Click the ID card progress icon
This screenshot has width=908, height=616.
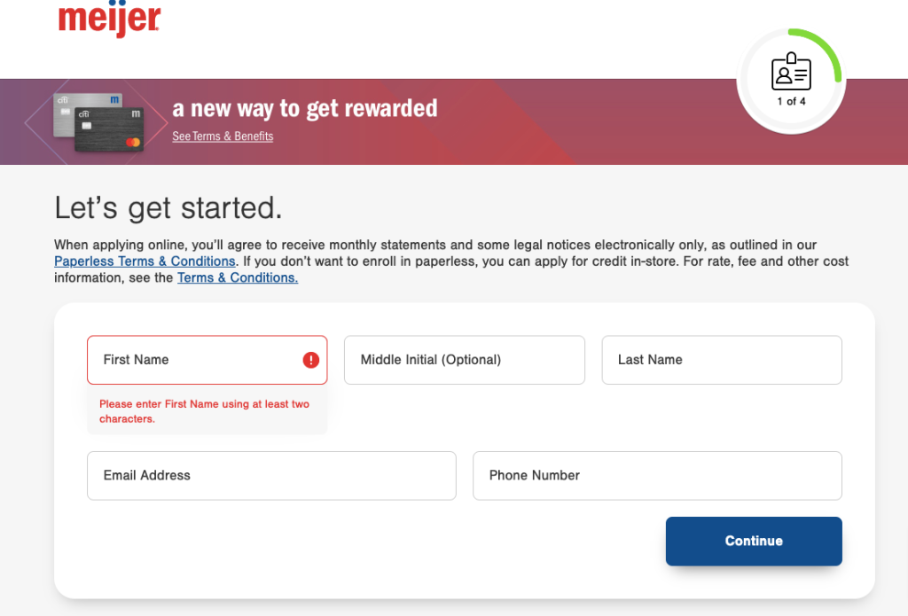tap(790, 74)
